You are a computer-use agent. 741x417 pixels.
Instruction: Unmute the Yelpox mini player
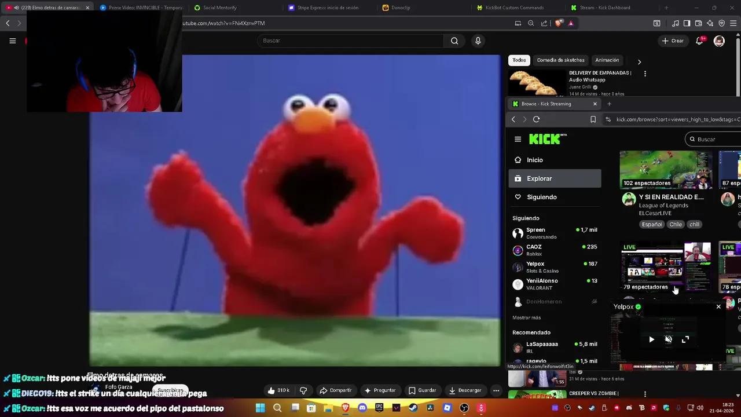pyautogui.click(x=668, y=339)
